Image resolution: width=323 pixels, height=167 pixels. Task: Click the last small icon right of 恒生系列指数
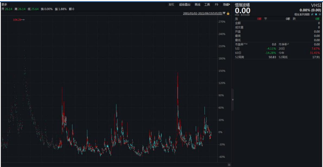click(320, 14)
